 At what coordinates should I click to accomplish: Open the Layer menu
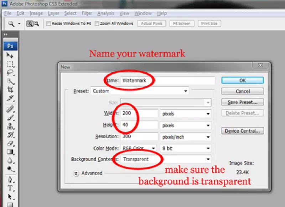coord(53,13)
